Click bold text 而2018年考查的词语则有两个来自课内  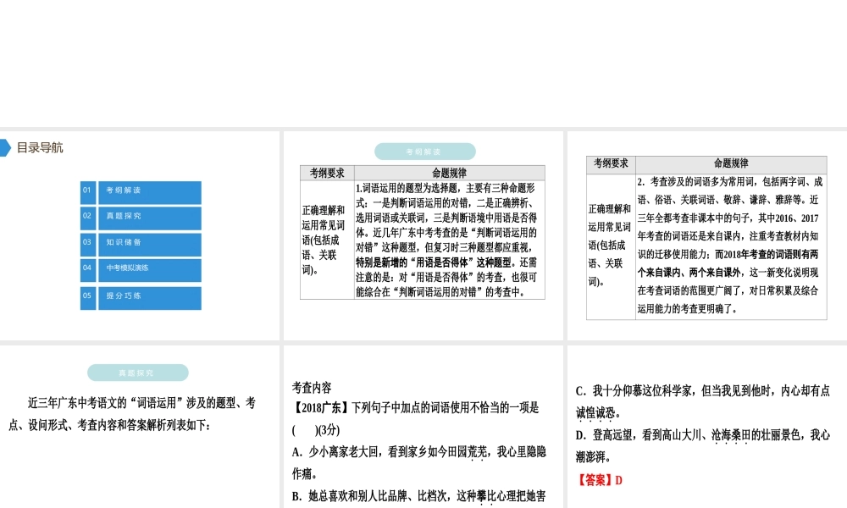click(x=728, y=263)
